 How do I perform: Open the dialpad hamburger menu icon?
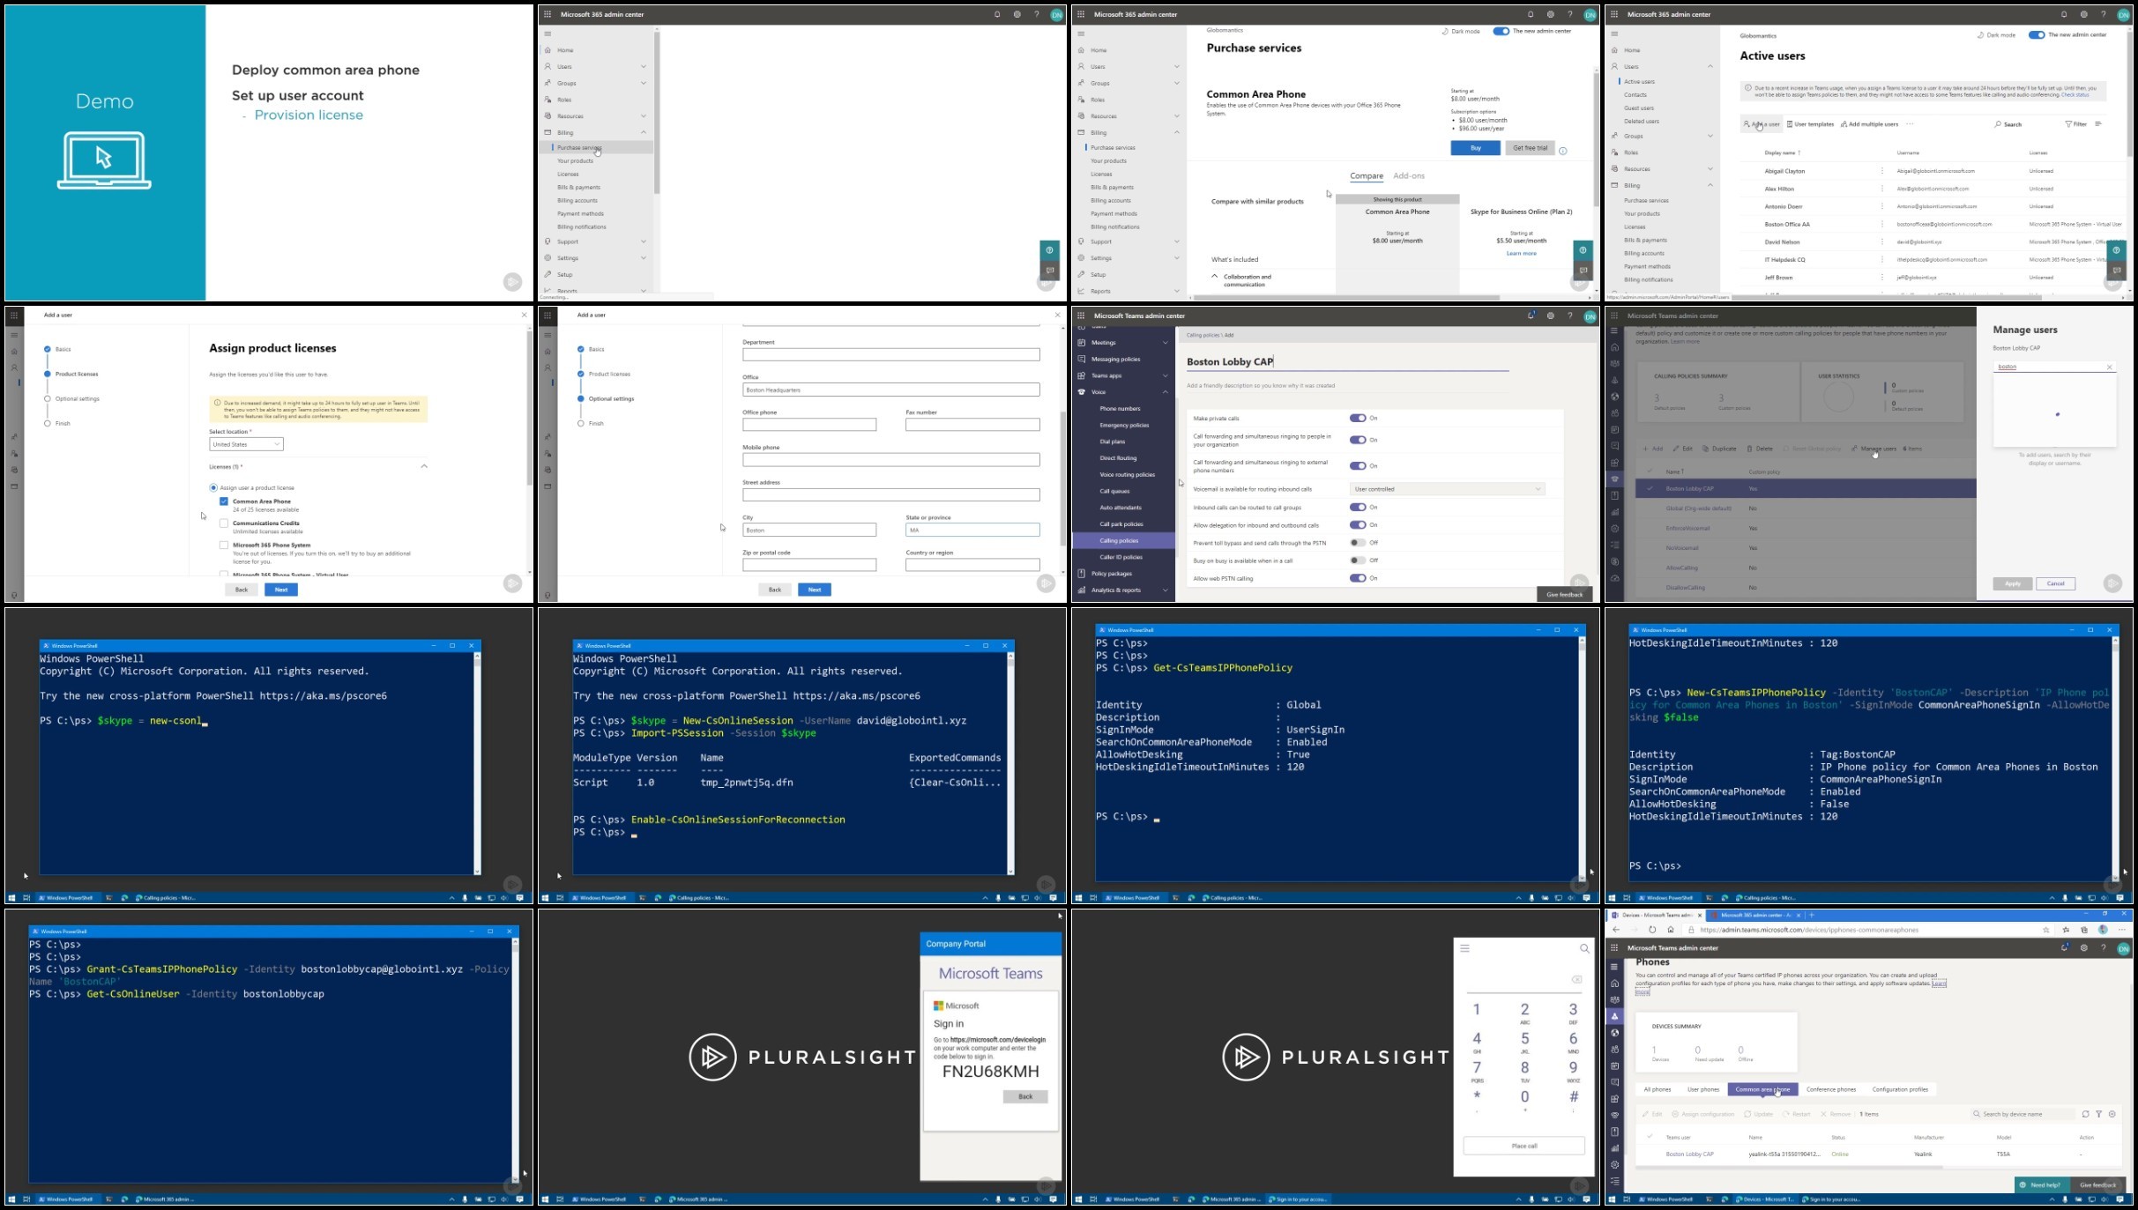click(1464, 949)
